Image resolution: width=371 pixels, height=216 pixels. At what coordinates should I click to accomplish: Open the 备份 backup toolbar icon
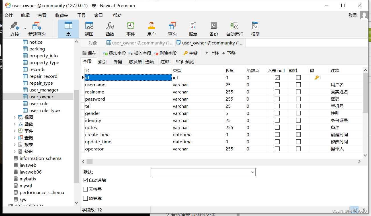pyautogui.click(x=214, y=29)
